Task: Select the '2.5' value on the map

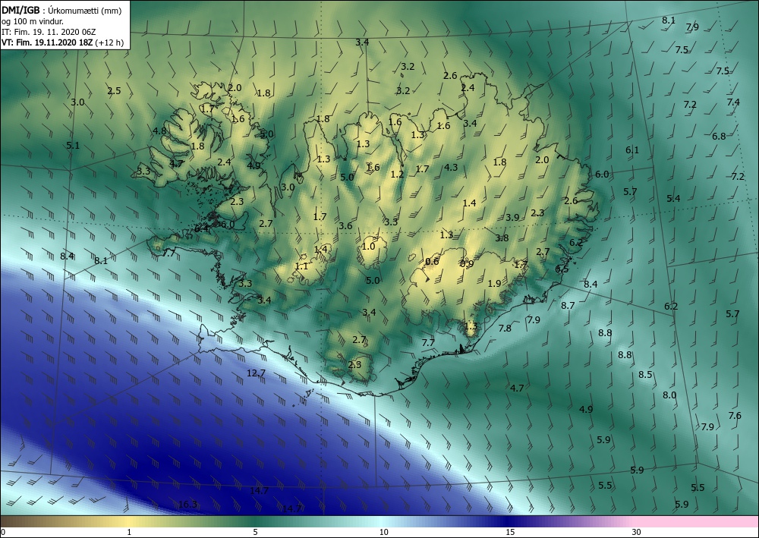Action: (115, 90)
